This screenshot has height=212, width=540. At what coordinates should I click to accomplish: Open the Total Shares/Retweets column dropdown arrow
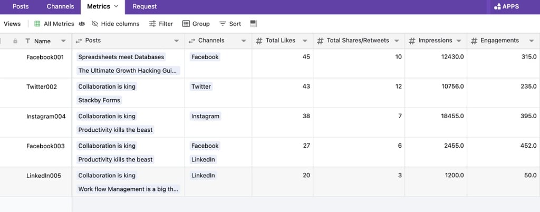pos(397,41)
